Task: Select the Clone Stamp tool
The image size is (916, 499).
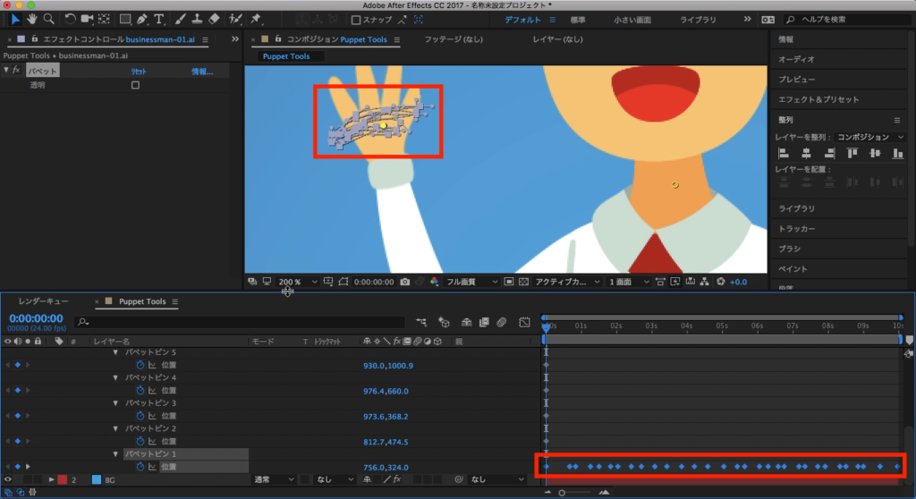Action: click(x=197, y=19)
